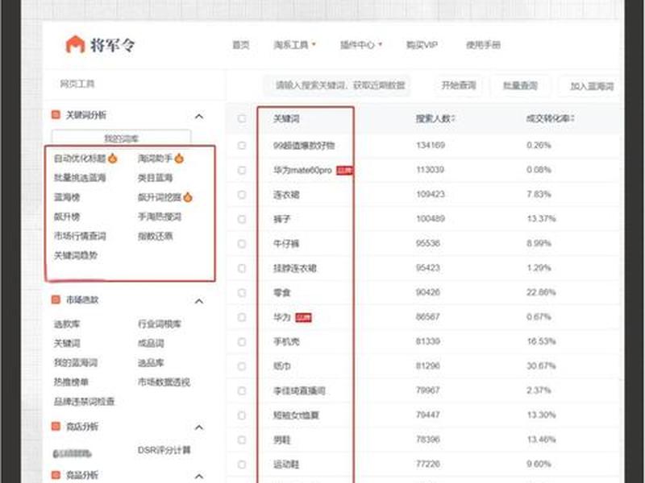Click the red brand badge beside 华为mate60pro
Screen dimensions: 645x483
pyautogui.click(x=344, y=170)
